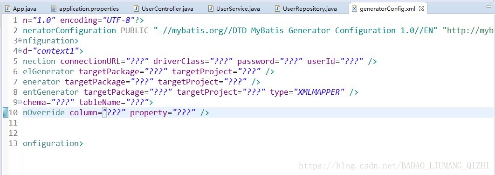Click targetProject on line 8

coord(207,92)
